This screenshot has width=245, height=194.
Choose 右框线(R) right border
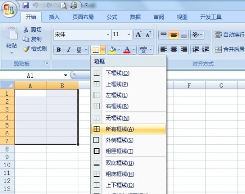pyautogui.click(x=128, y=106)
